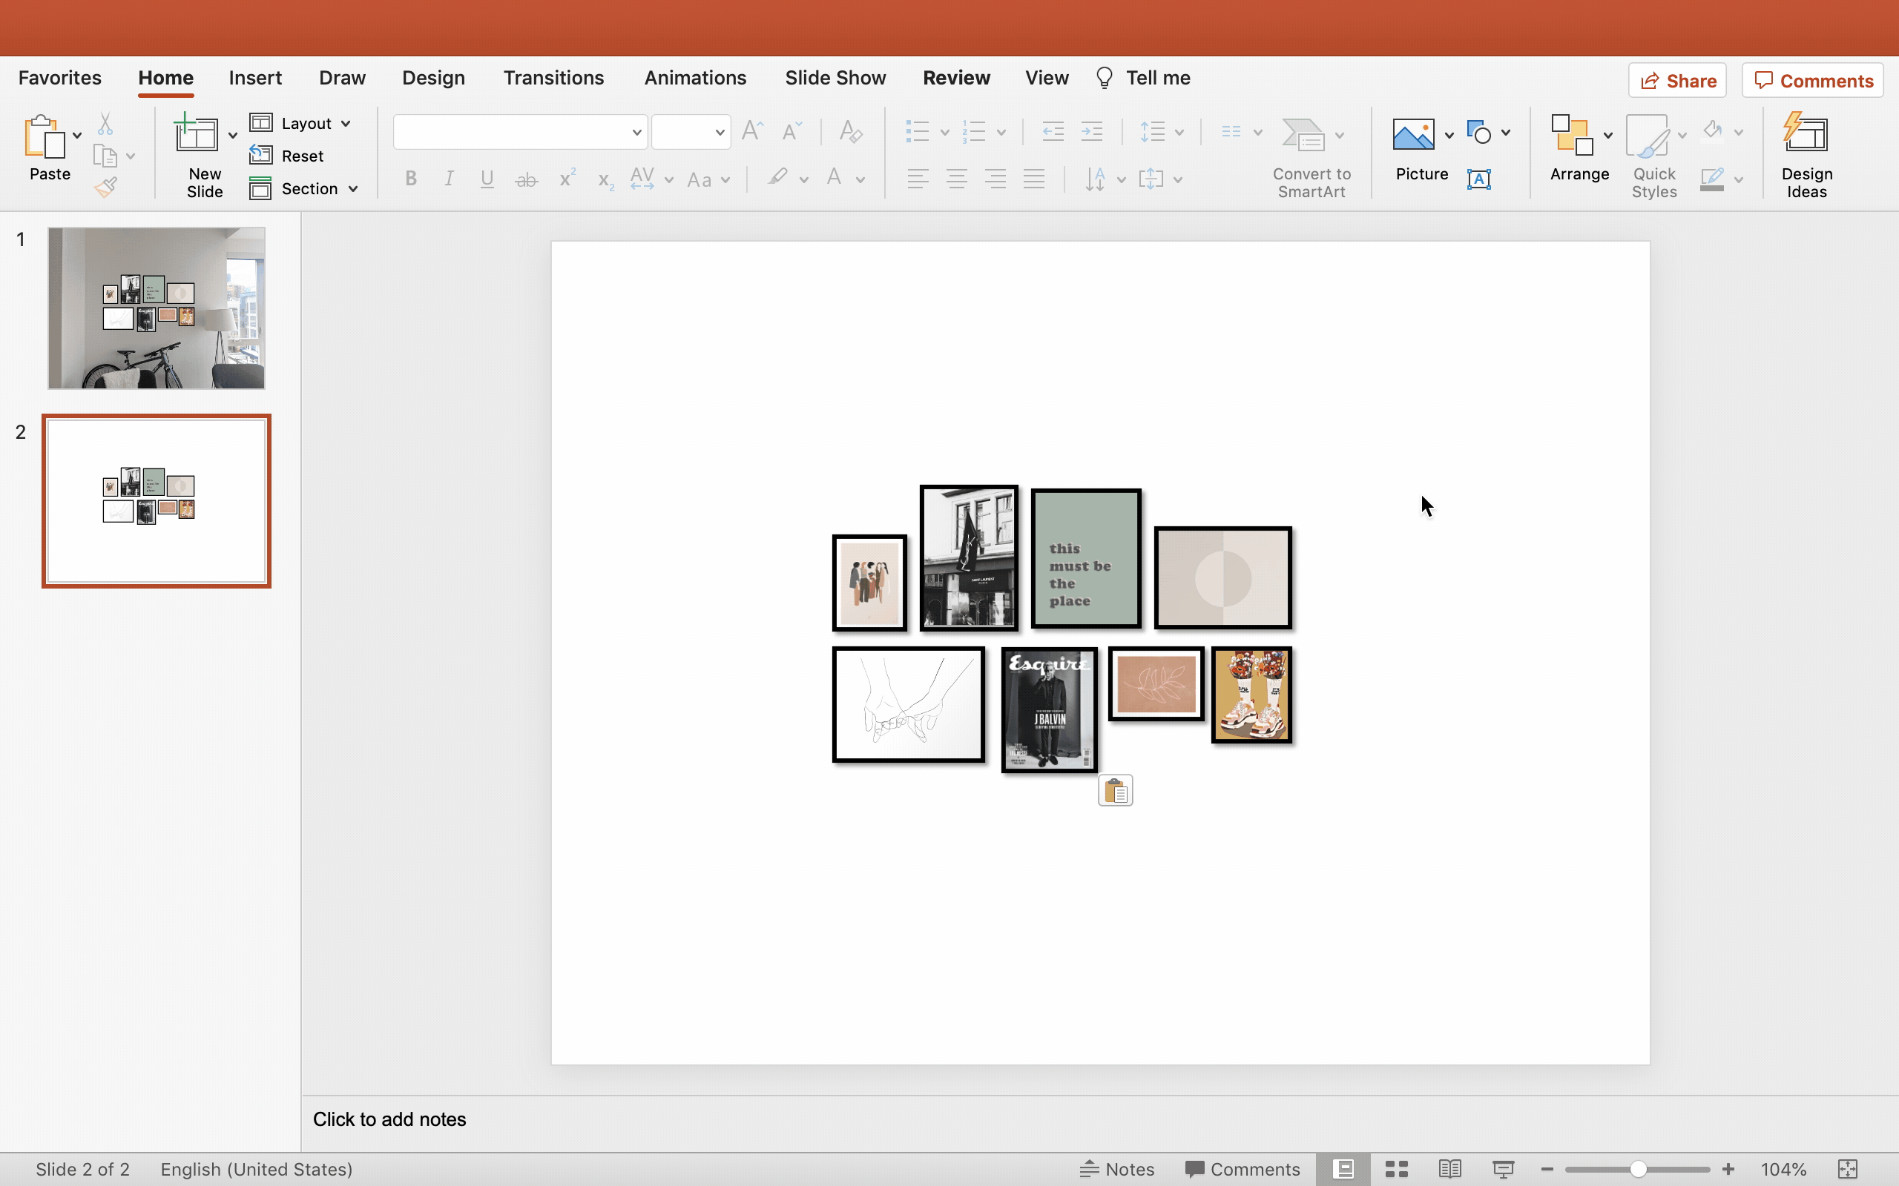
Task: Click the paste options clipboard on the slide
Action: [x=1115, y=791]
